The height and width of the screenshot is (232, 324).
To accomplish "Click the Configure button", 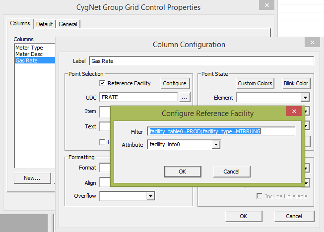I will point(175,83).
